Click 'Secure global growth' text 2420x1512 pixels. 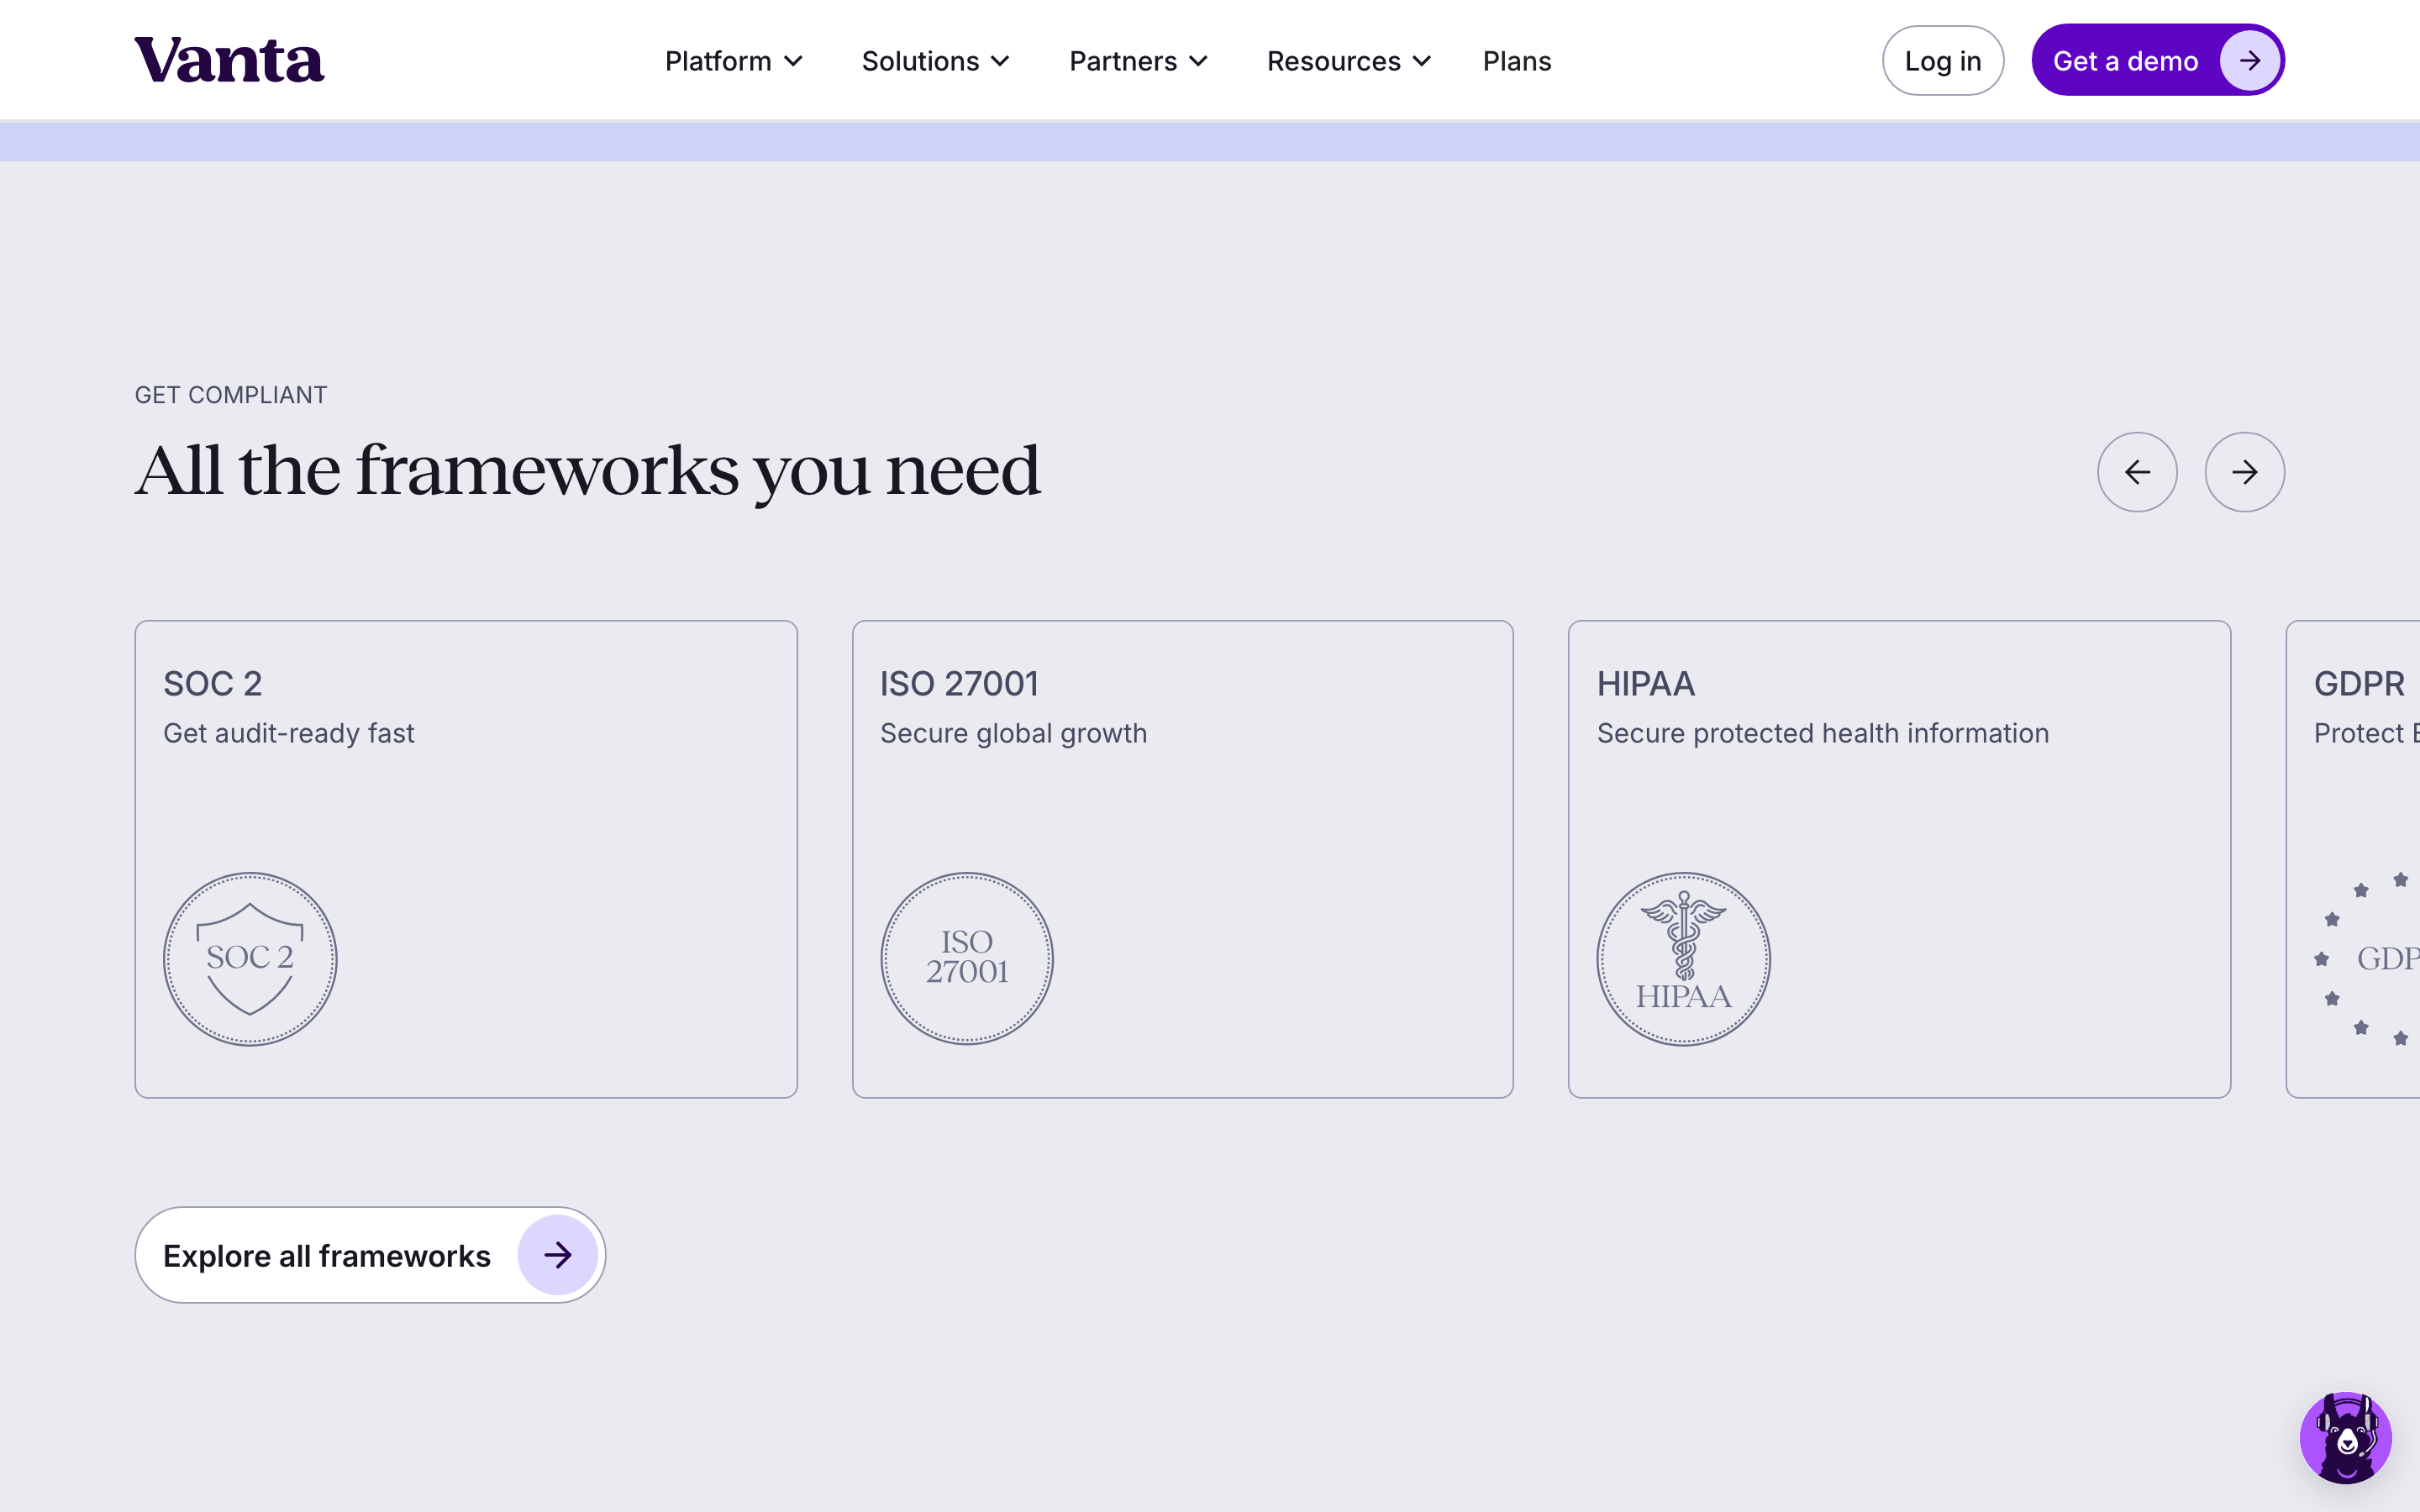point(1013,733)
